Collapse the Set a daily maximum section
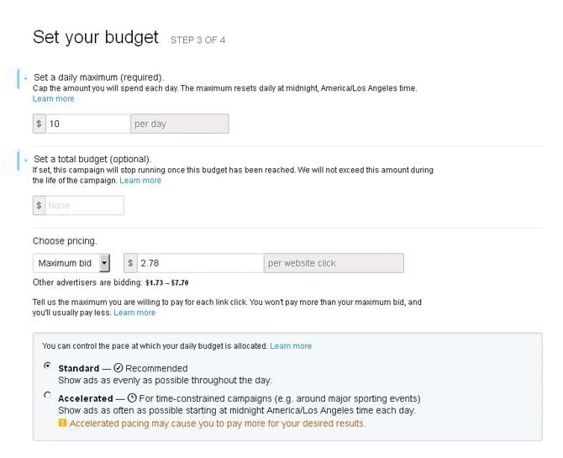This screenshot has height=458, width=563. pos(26,78)
